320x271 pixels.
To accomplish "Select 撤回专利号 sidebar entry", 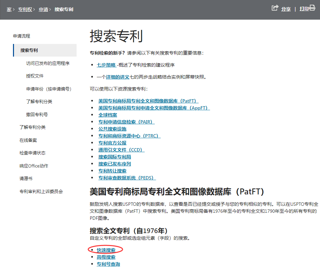I will (37, 115).
